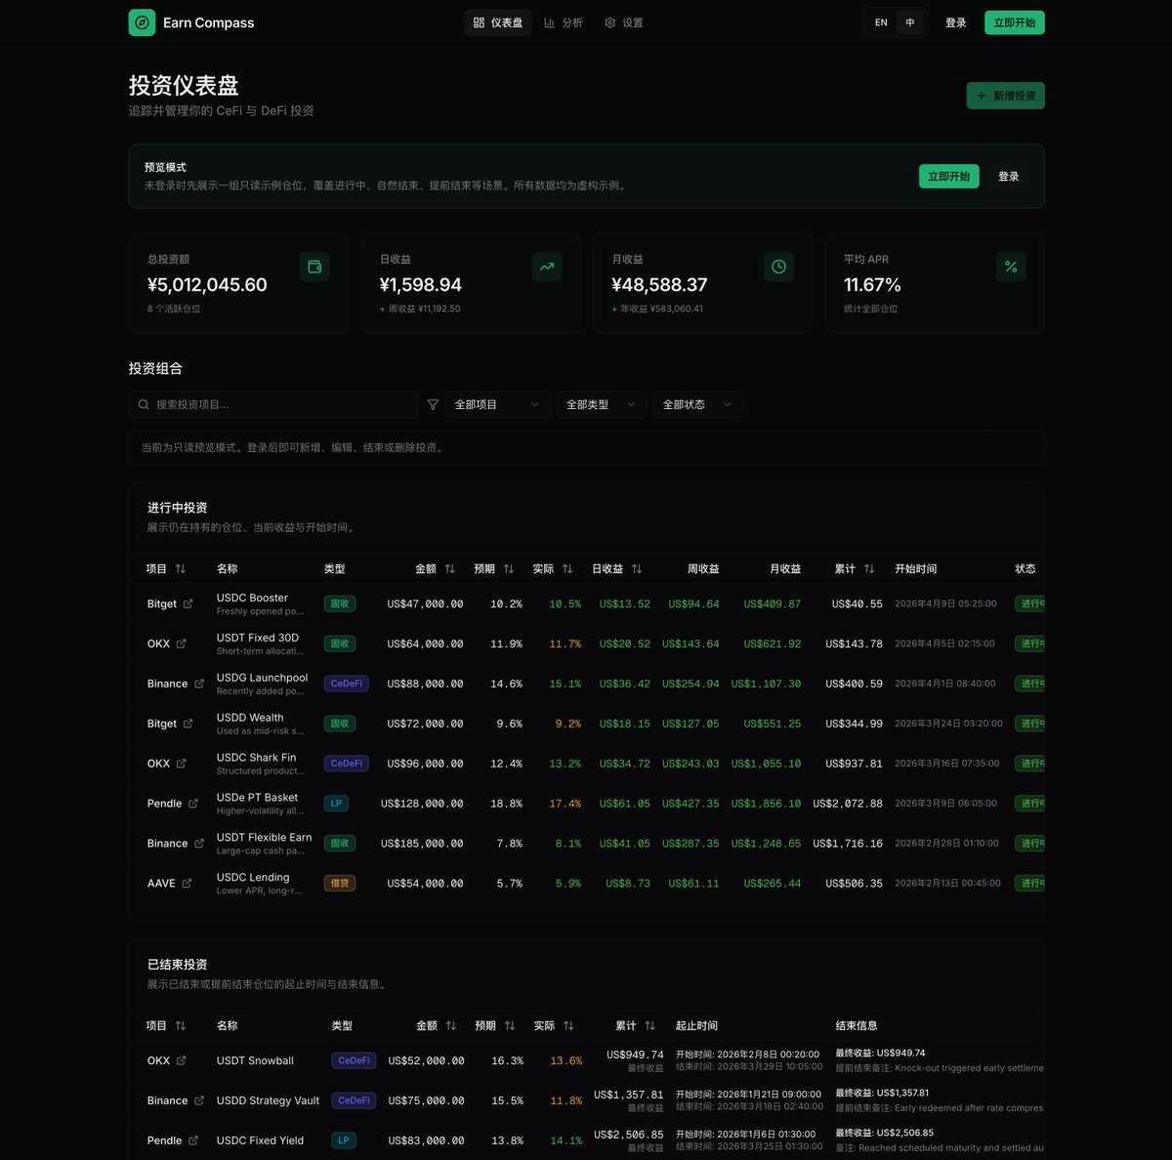Click 立即开始 in the preview mode banner
The height and width of the screenshot is (1160, 1172).
[x=949, y=177]
